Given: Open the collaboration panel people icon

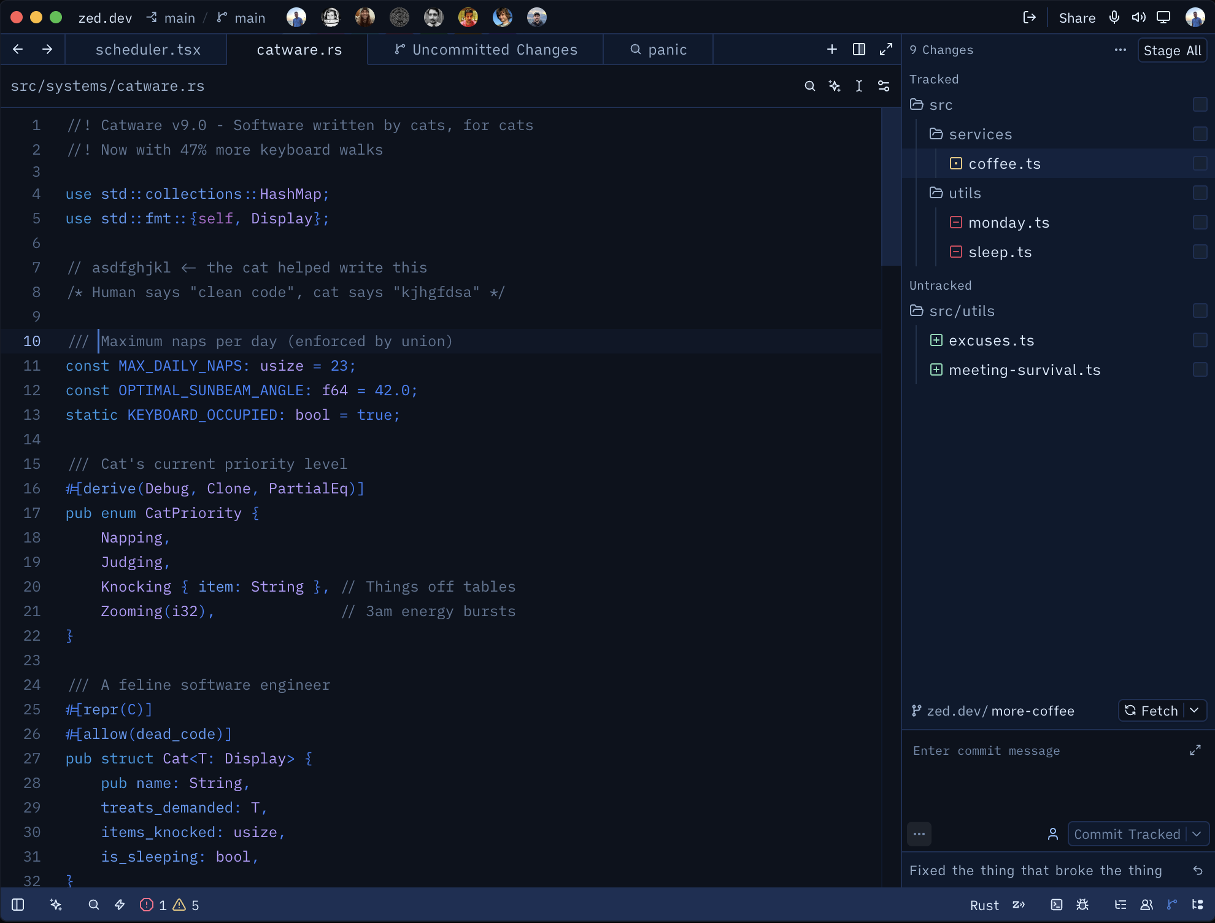Looking at the screenshot, I should (x=1146, y=905).
